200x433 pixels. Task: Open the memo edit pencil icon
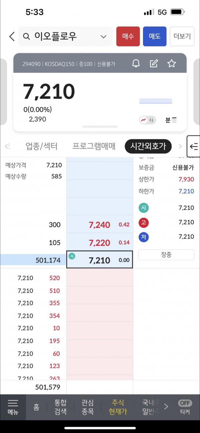(x=154, y=63)
